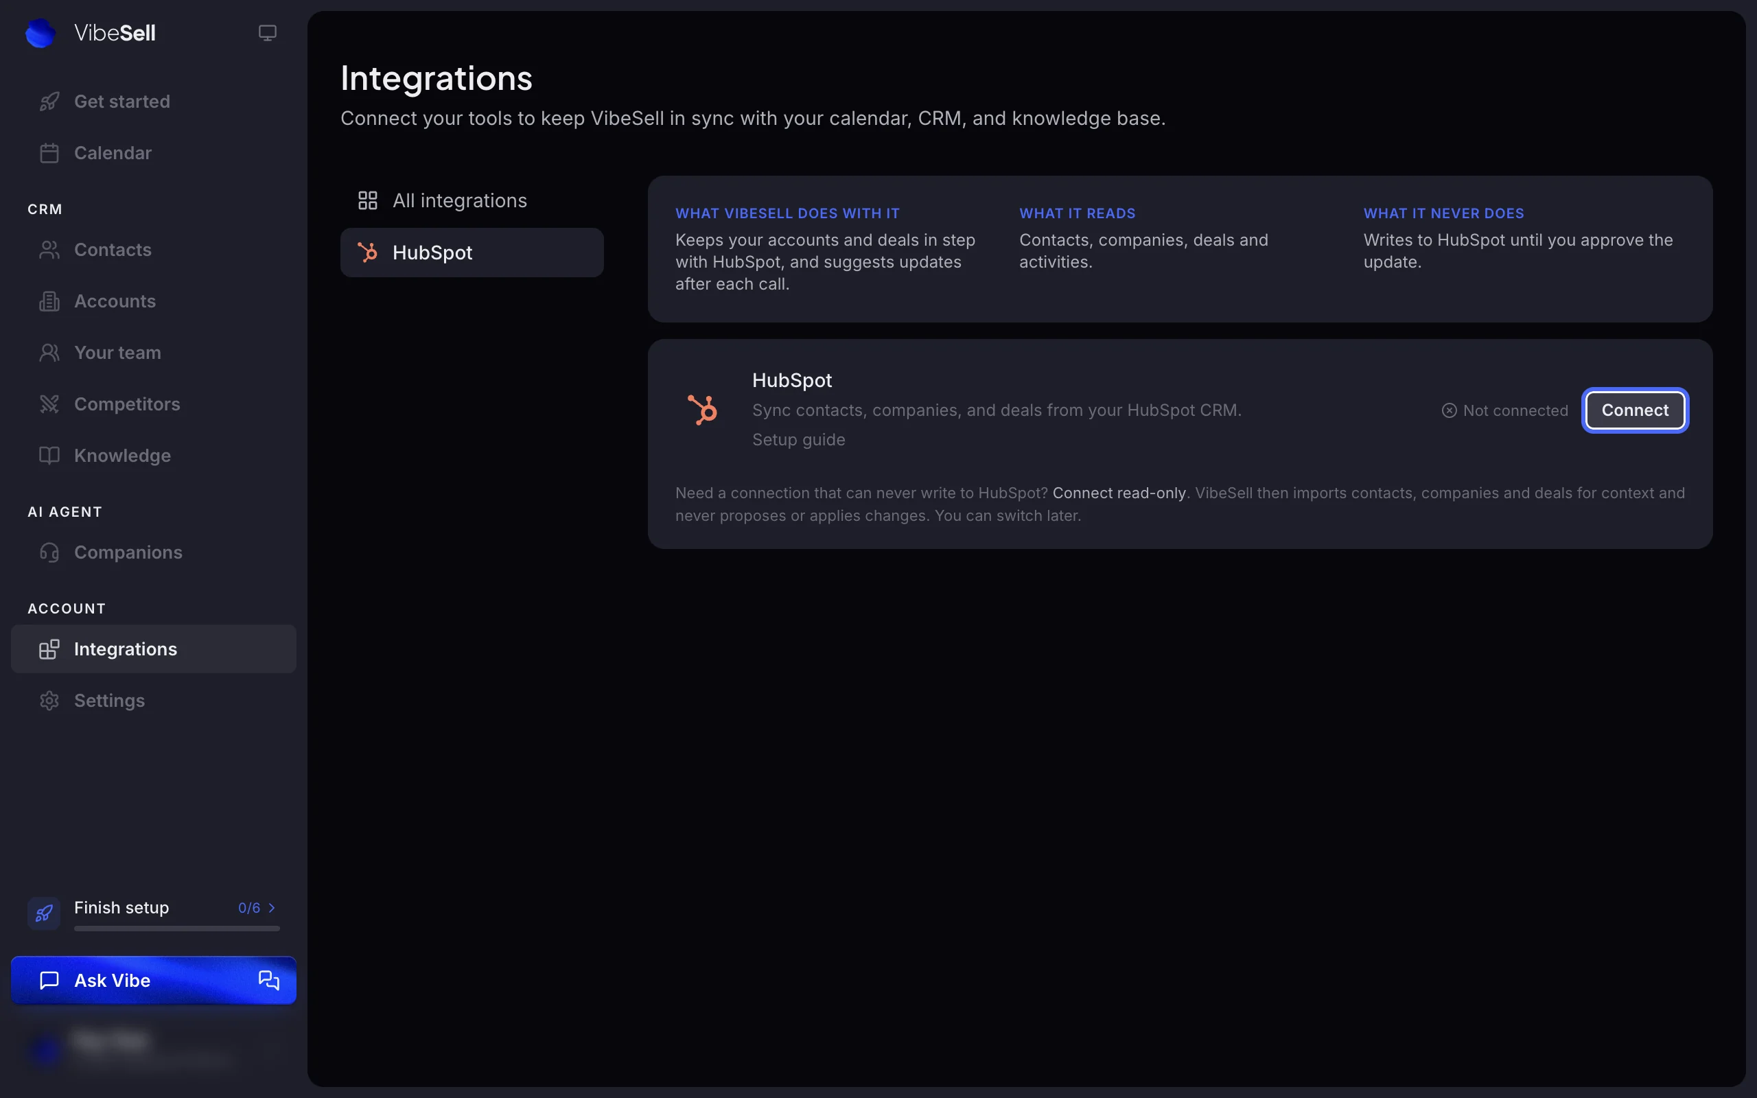1757x1098 pixels.
Task: Click the Connect read-only link
Action: click(1119, 493)
